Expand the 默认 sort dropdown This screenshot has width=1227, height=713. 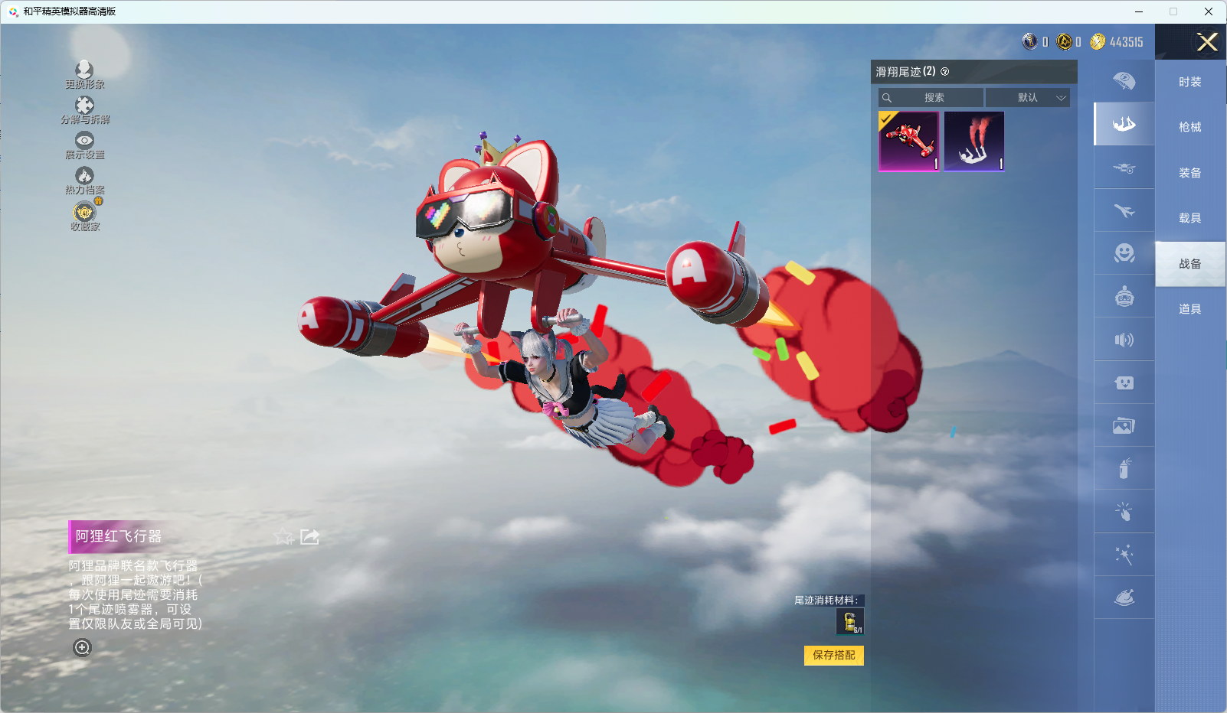(x=1027, y=98)
